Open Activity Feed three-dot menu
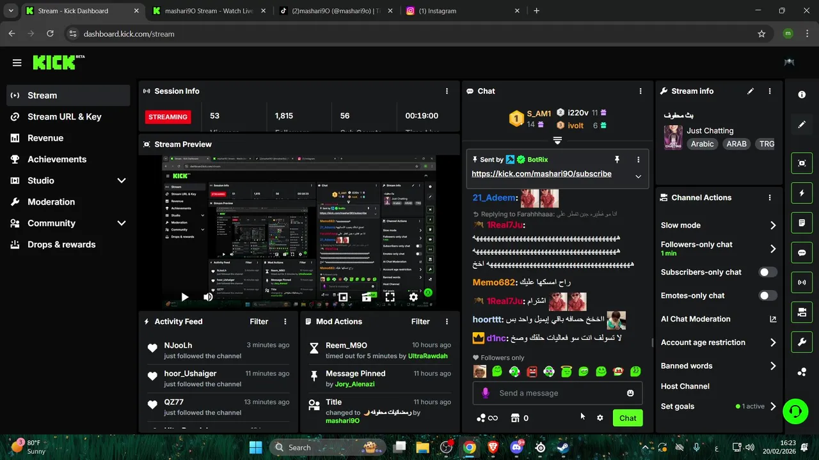819x460 pixels. (285, 322)
